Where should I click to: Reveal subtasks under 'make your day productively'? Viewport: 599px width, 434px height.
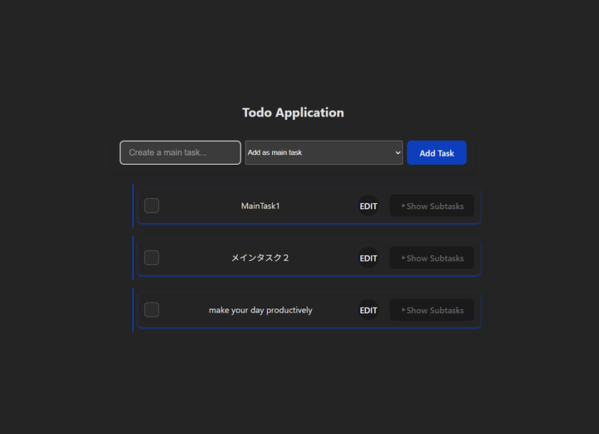pos(432,310)
